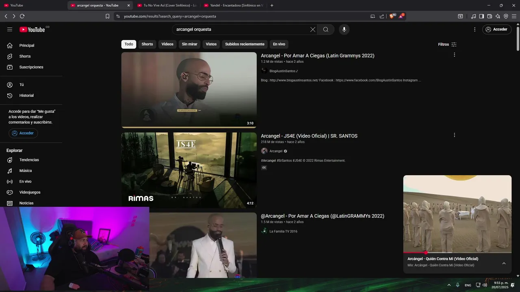Open taskbar volume speaker icon
This screenshot has height=292, width=520.
(x=485, y=285)
